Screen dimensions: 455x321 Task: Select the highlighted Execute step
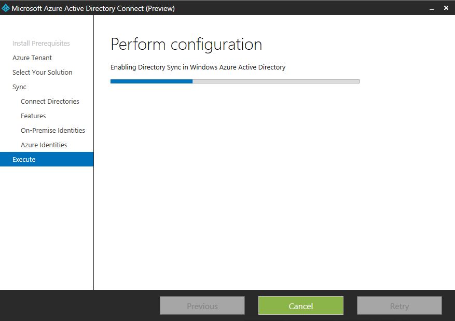coord(24,160)
